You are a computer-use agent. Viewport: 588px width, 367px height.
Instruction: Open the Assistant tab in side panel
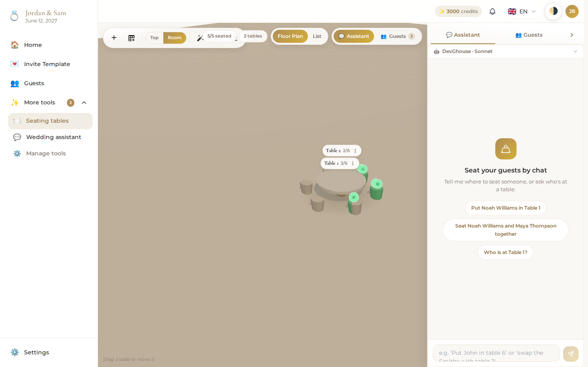pos(463,35)
